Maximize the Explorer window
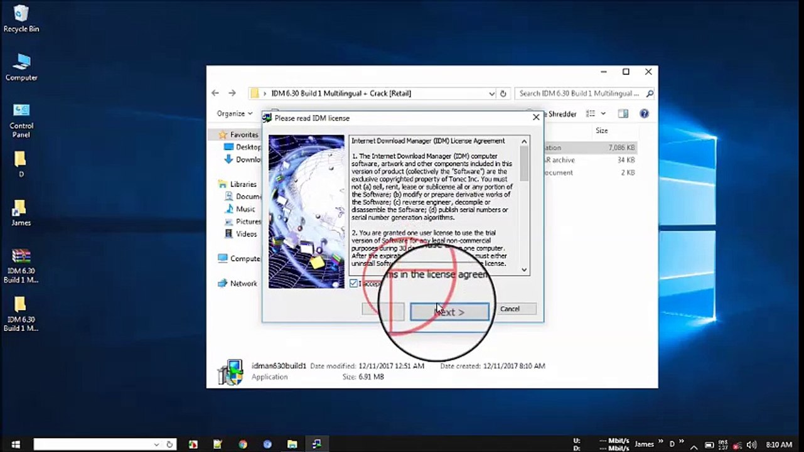This screenshot has height=452, width=804. tap(626, 72)
